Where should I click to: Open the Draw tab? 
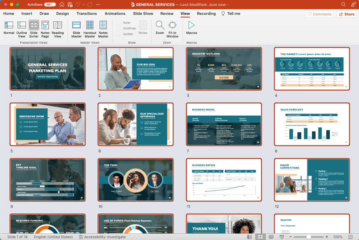pyautogui.click(x=44, y=14)
